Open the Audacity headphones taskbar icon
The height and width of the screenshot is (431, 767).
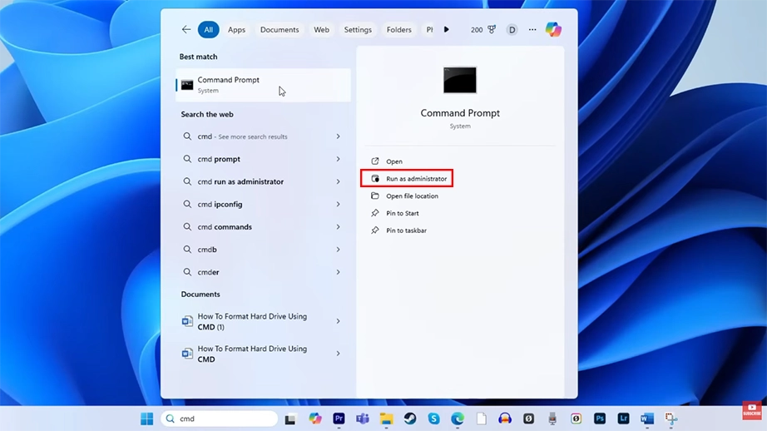pyautogui.click(x=505, y=419)
